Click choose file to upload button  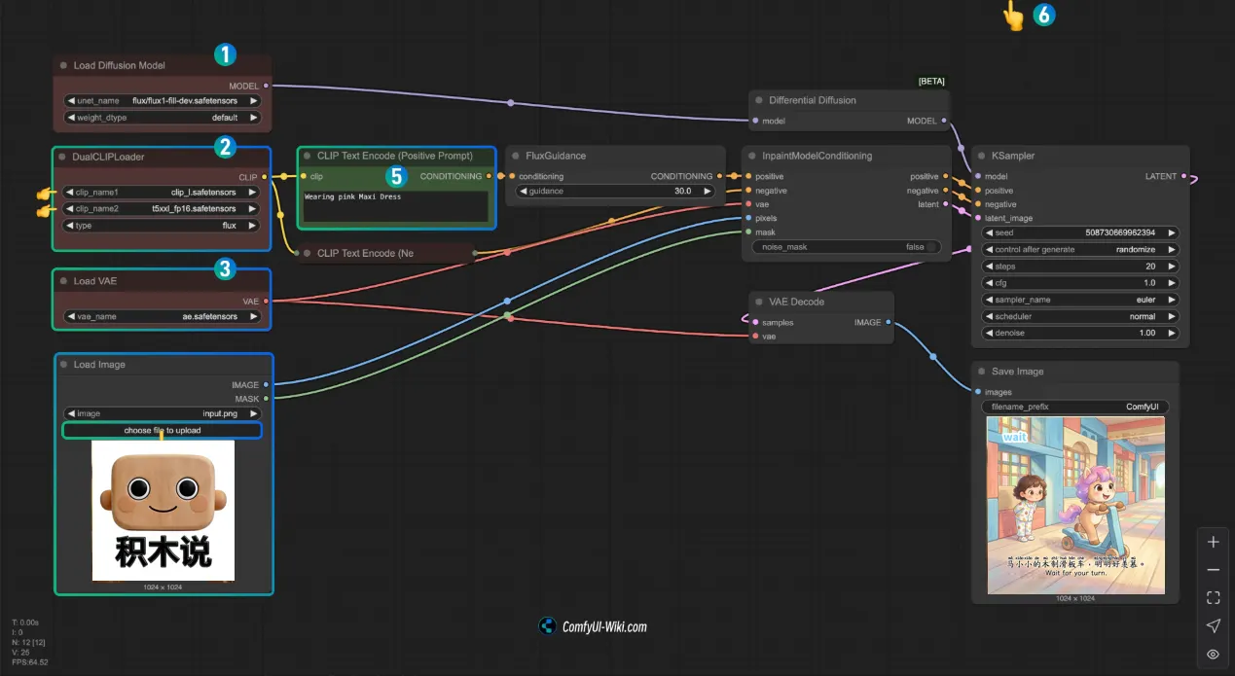162,430
